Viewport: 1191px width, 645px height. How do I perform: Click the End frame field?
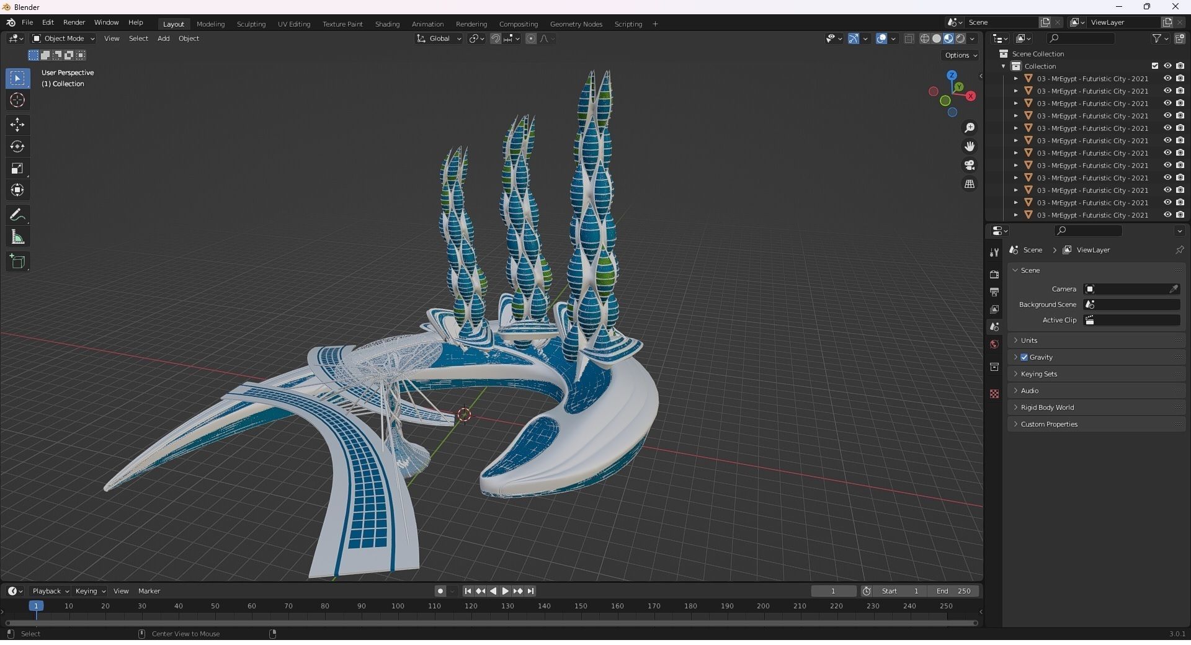953,591
